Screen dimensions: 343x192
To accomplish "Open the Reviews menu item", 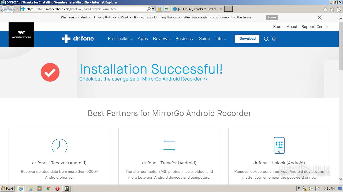I will pyautogui.click(x=161, y=39).
